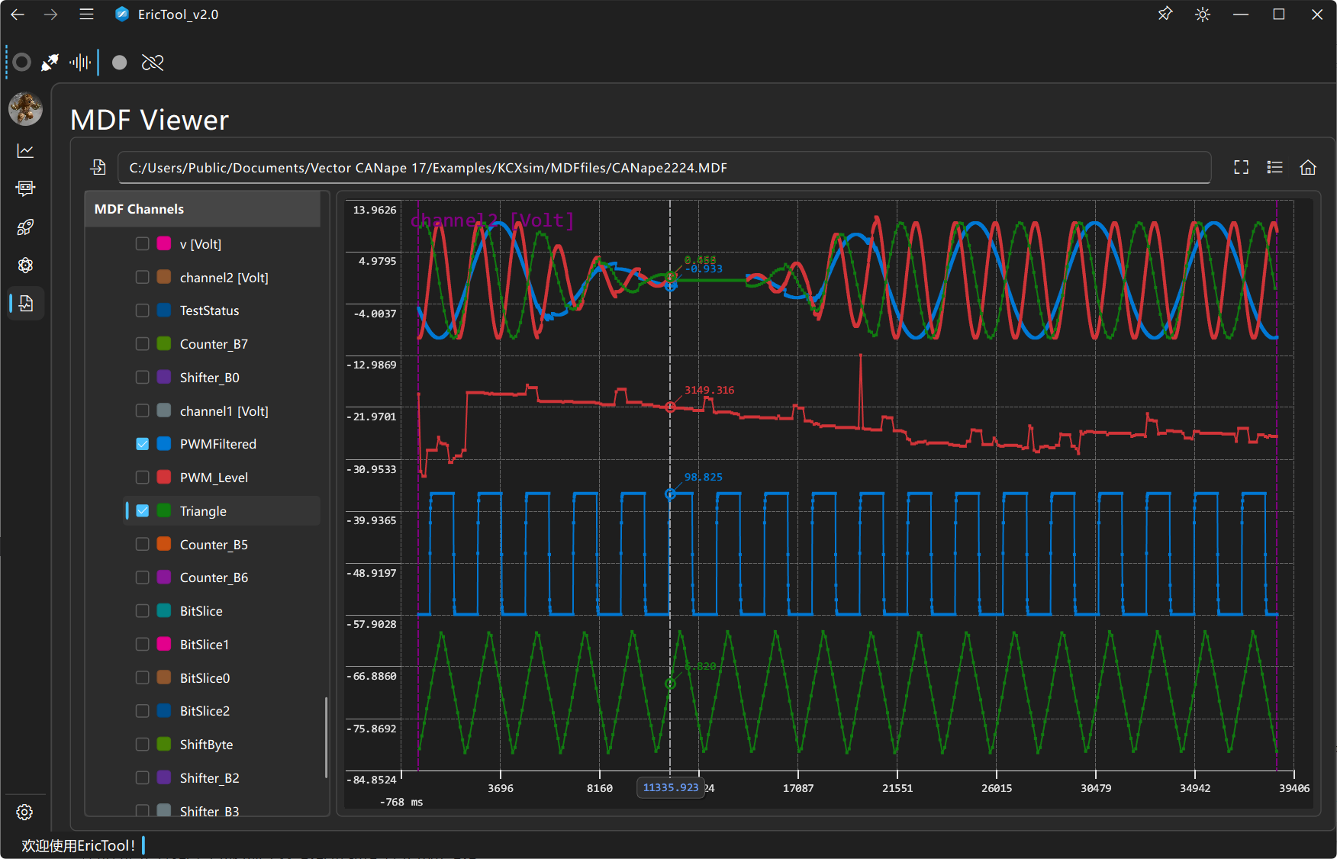Toggle fullscreen chart view icon
The width and height of the screenshot is (1337, 859).
(1242, 167)
